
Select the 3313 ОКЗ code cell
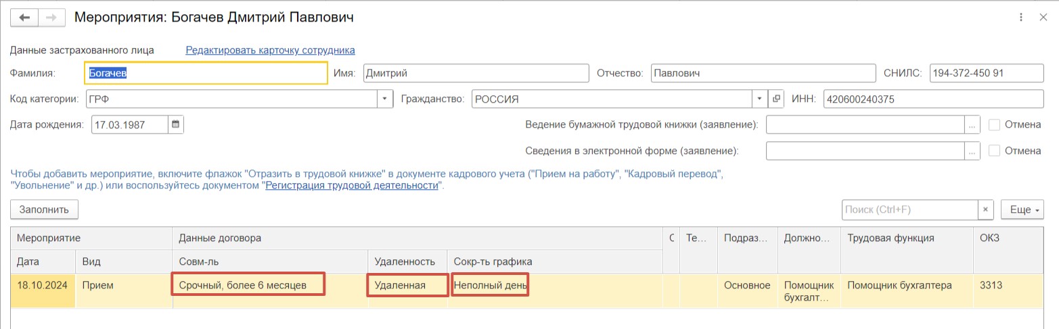[1008, 290]
